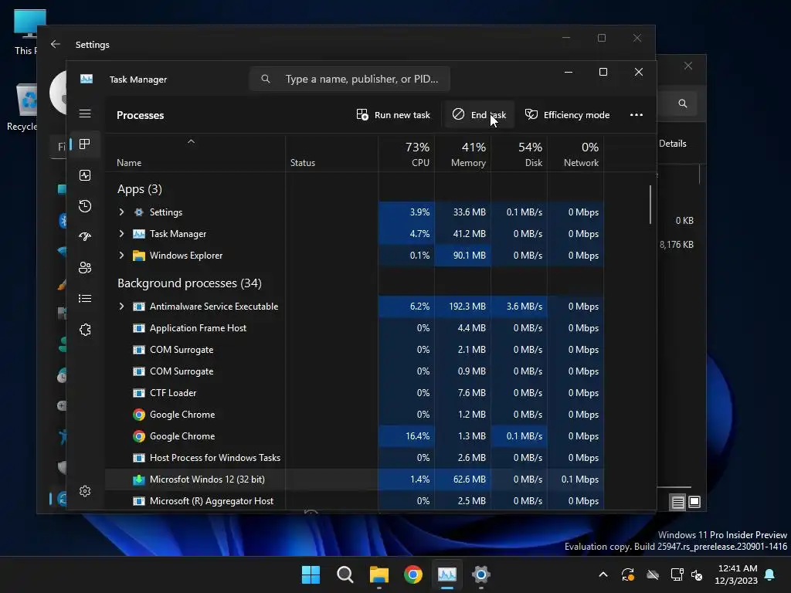Go back in the Settings window
The image size is (791, 593).
(56, 44)
